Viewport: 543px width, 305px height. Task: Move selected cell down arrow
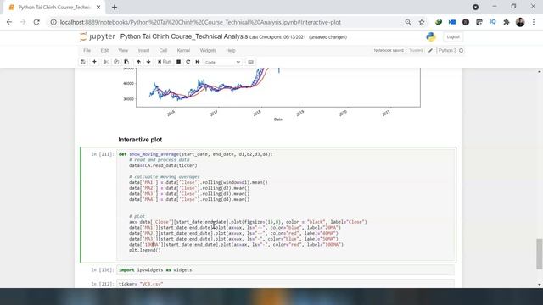coord(148,62)
